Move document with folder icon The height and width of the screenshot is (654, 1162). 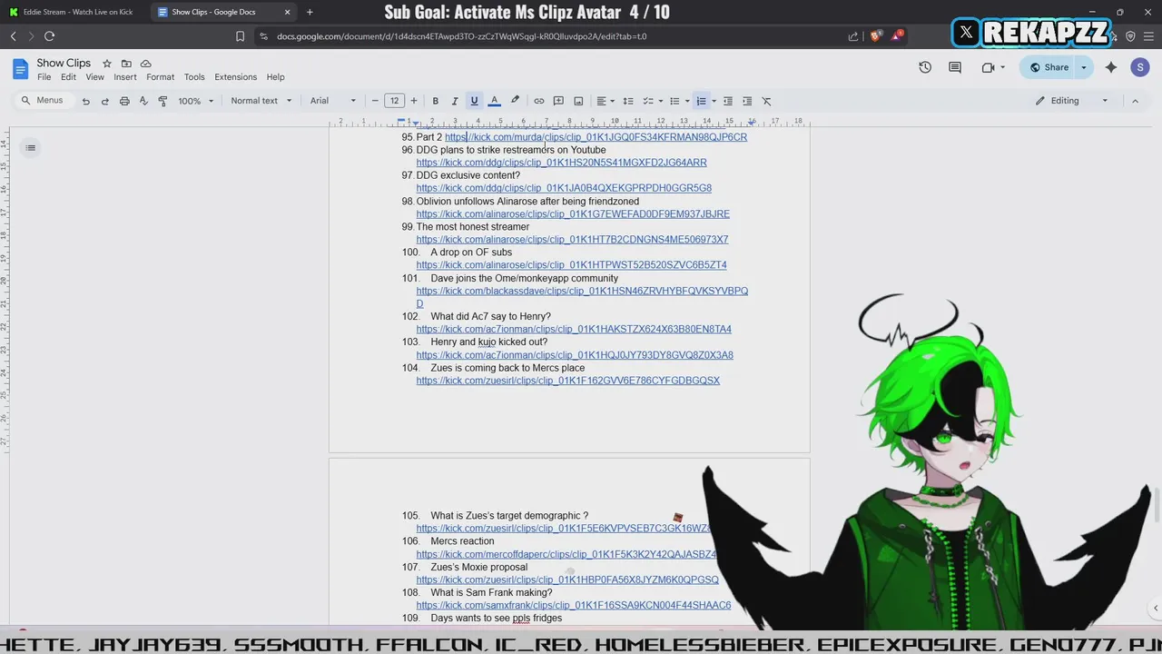(126, 64)
